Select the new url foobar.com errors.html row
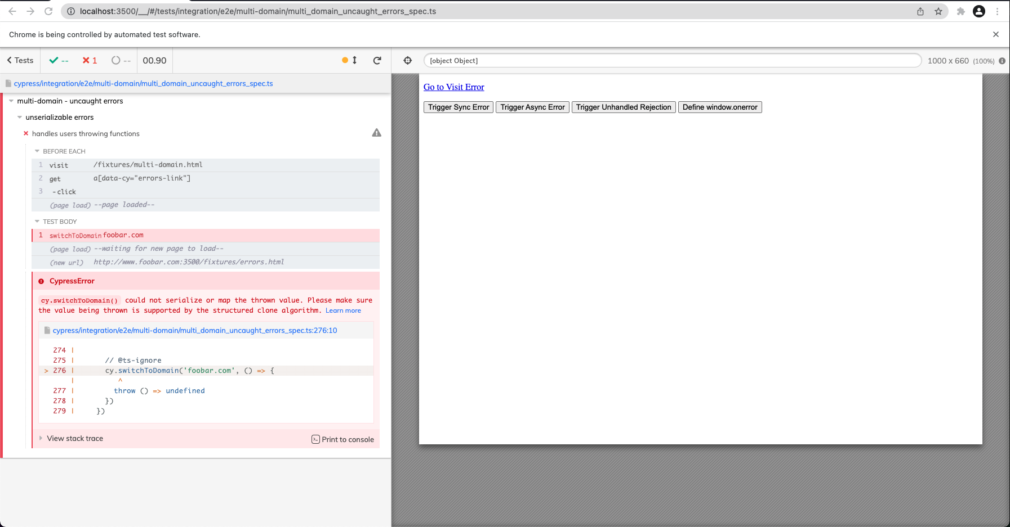Screen dimensions: 1010x527 [x=206, y=262]
